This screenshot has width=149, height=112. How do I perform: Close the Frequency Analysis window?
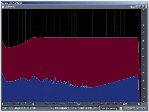point(147,3)
